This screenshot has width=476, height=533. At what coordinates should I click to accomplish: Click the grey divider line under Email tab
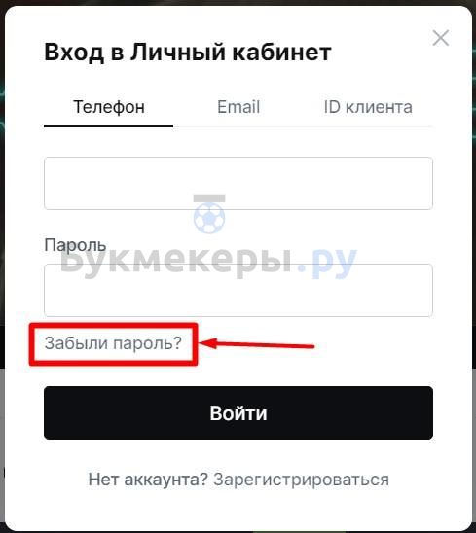coord(303,126)
